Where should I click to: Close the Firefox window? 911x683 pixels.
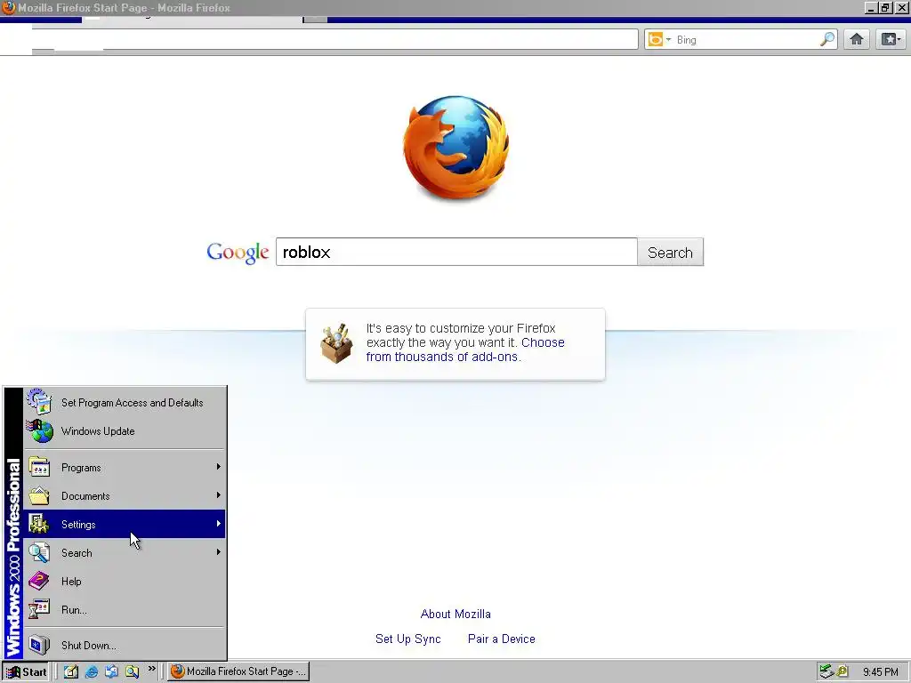[902, 8]
